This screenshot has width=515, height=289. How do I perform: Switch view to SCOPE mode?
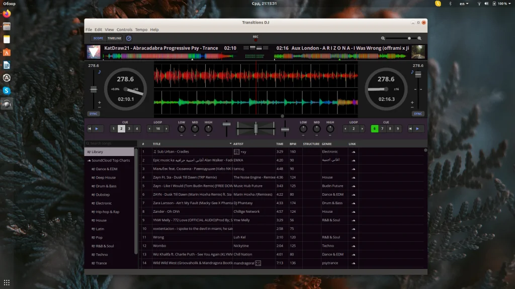pyautogui.click(x=98, y=38)
